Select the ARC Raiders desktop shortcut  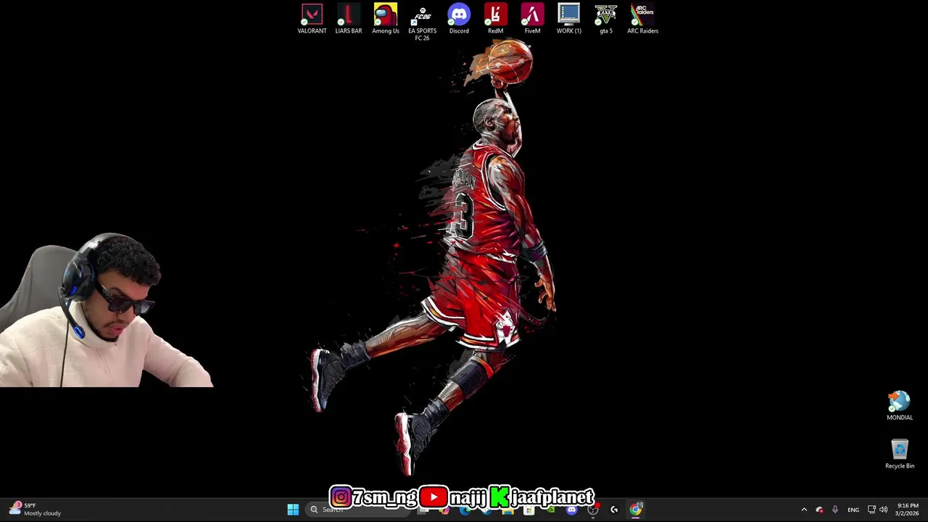click(642, 20)
